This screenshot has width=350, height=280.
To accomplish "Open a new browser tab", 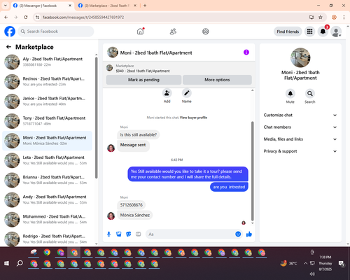I will 145,6.
